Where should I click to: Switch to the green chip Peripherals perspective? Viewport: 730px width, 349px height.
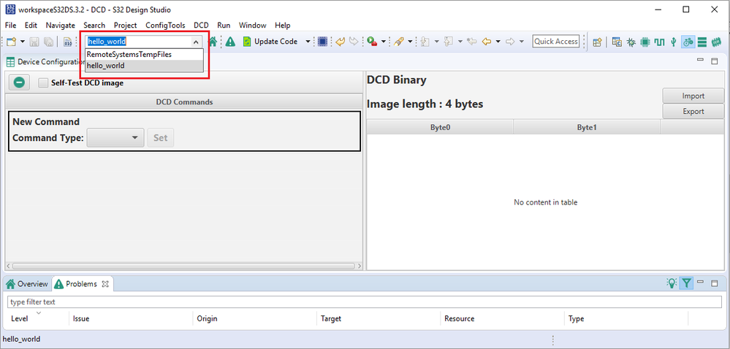pos(645,42)
